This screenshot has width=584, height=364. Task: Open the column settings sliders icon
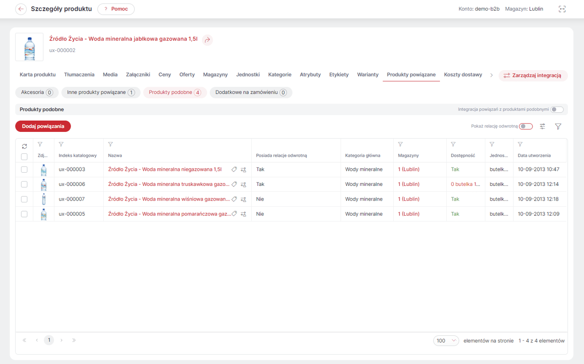543,127
